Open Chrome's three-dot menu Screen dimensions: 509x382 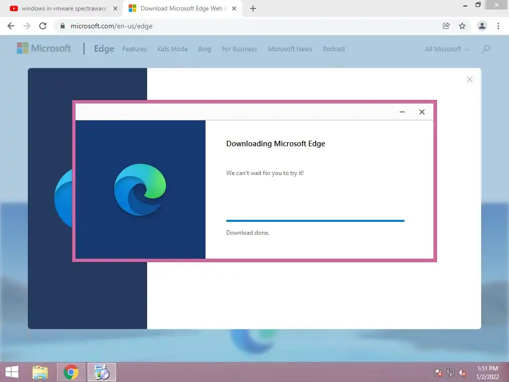pos(498,26)
